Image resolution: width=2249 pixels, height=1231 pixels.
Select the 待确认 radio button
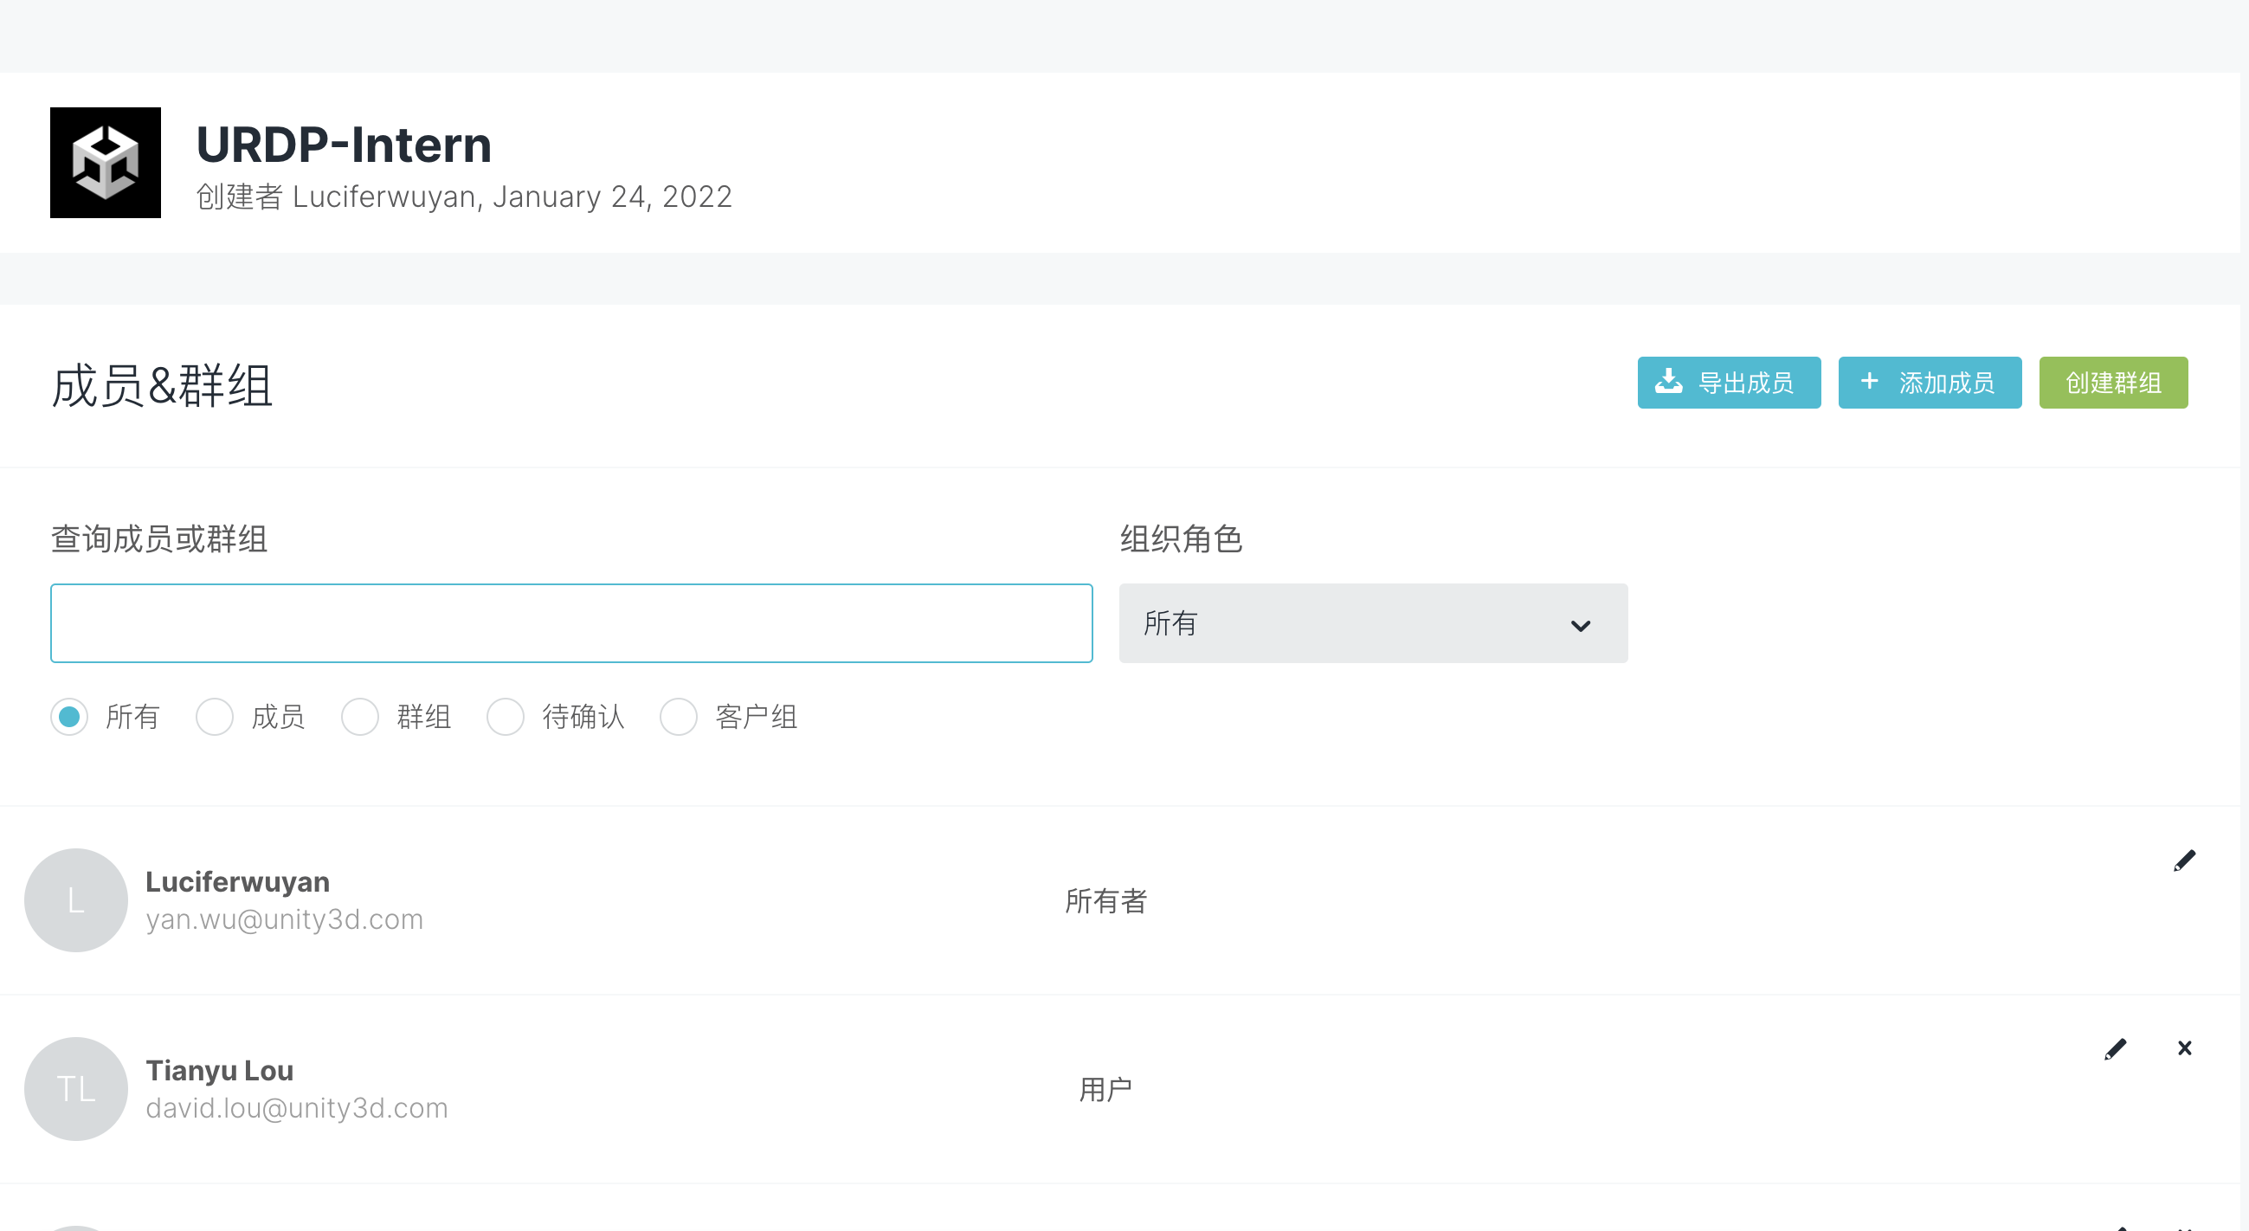506,717
